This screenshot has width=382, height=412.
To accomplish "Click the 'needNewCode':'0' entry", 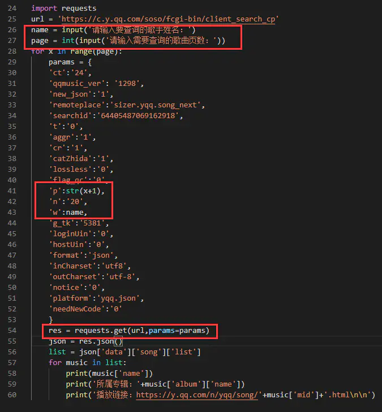I will click(x=85, y=309).
